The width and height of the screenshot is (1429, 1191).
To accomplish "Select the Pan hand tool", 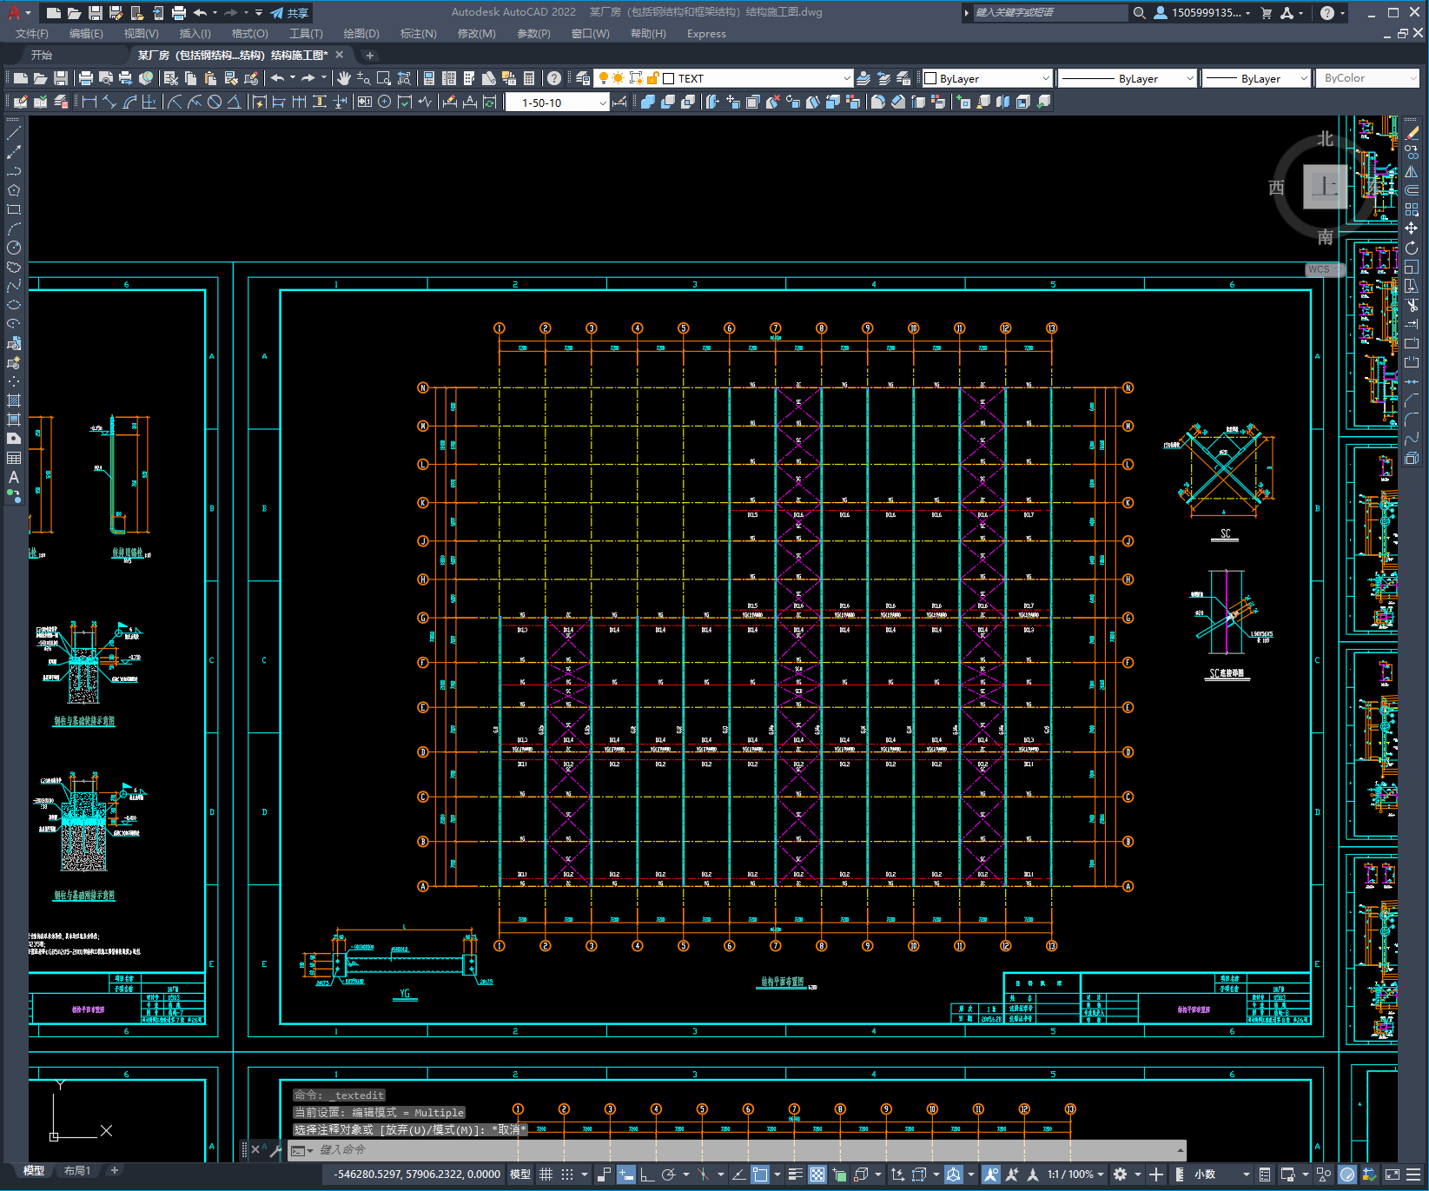I will [x=344, y=78].
